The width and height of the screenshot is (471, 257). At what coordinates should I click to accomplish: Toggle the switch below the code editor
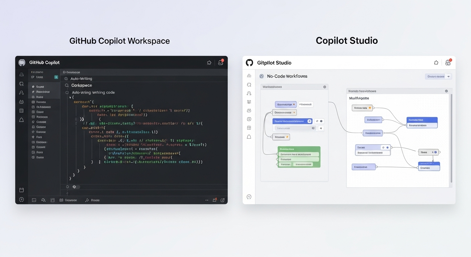pos(76,187)
